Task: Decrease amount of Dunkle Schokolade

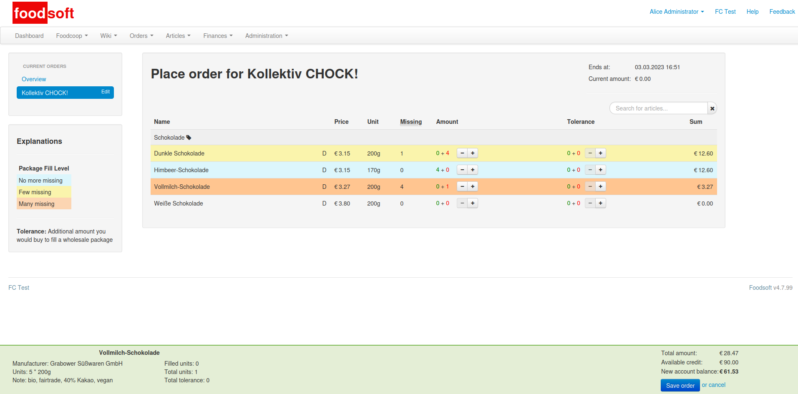Action: pos(462,153)
